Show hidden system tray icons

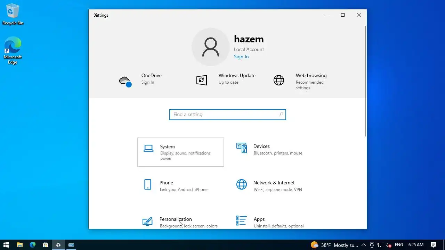(364, 245)
